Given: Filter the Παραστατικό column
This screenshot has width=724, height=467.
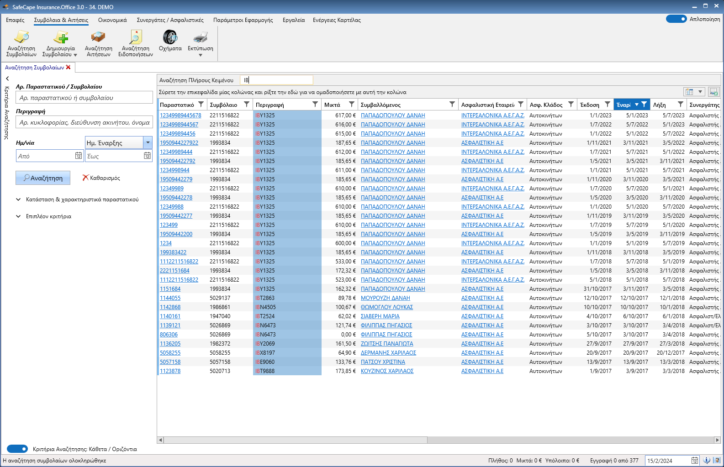Looking at the screenshot, I should (201, 105).
